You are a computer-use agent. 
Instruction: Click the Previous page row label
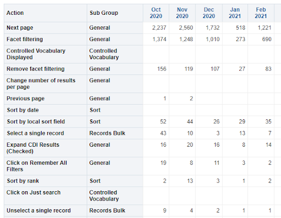(46, 99)
